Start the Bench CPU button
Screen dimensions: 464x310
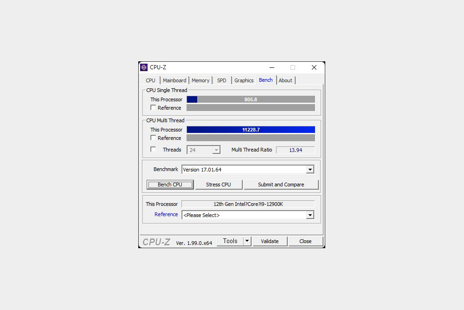tap(170, 185)
